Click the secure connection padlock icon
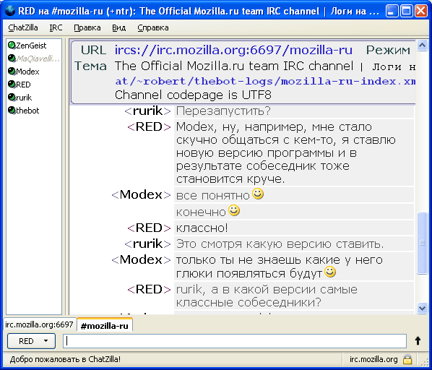The width and height of the screenshot is (432, 370). (407, 359)
